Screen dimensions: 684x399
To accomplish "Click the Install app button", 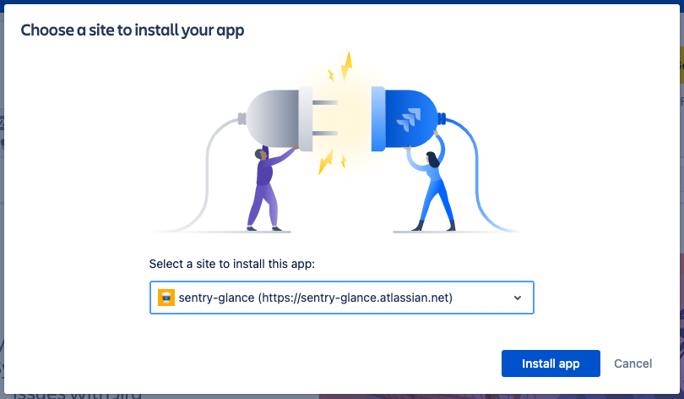I will point(551,363).
